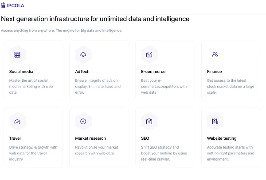266x180 pixels.
Task: Open the Website testing title
Action: (222, 138)
